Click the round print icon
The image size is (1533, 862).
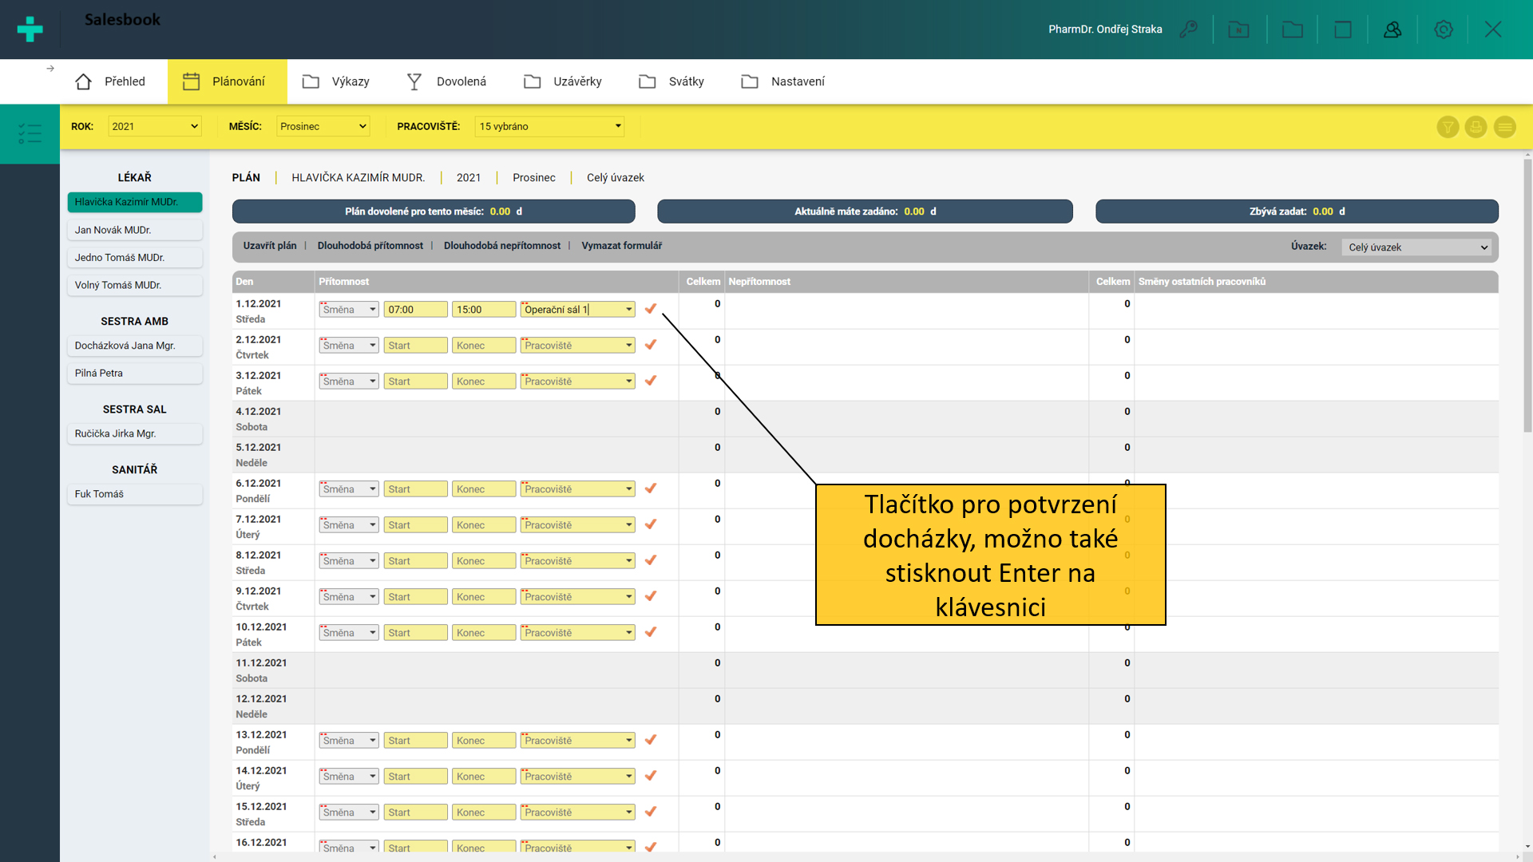click(x=1476, y=127)
